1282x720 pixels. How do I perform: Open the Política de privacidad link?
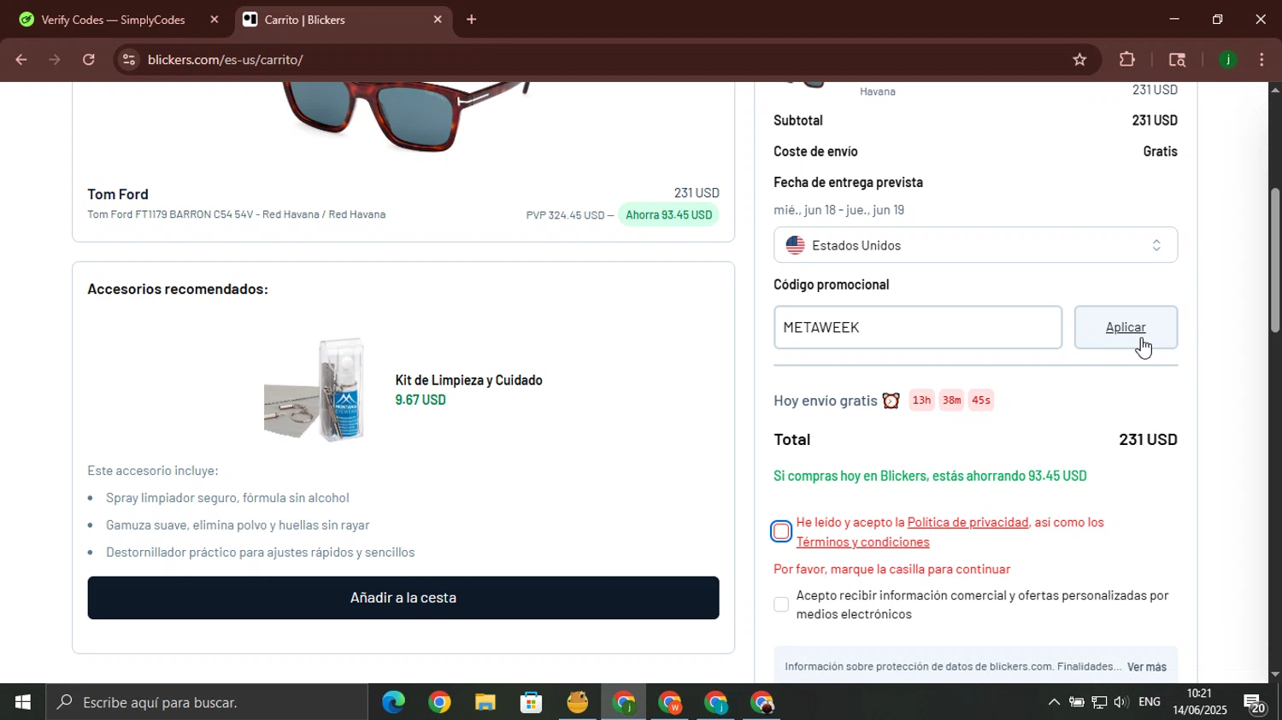[967, 522]
